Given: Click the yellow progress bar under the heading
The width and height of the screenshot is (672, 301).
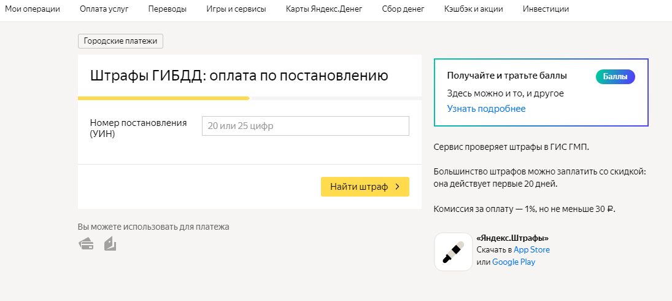Looking at the screenshot, I should [x=164, y=98].
